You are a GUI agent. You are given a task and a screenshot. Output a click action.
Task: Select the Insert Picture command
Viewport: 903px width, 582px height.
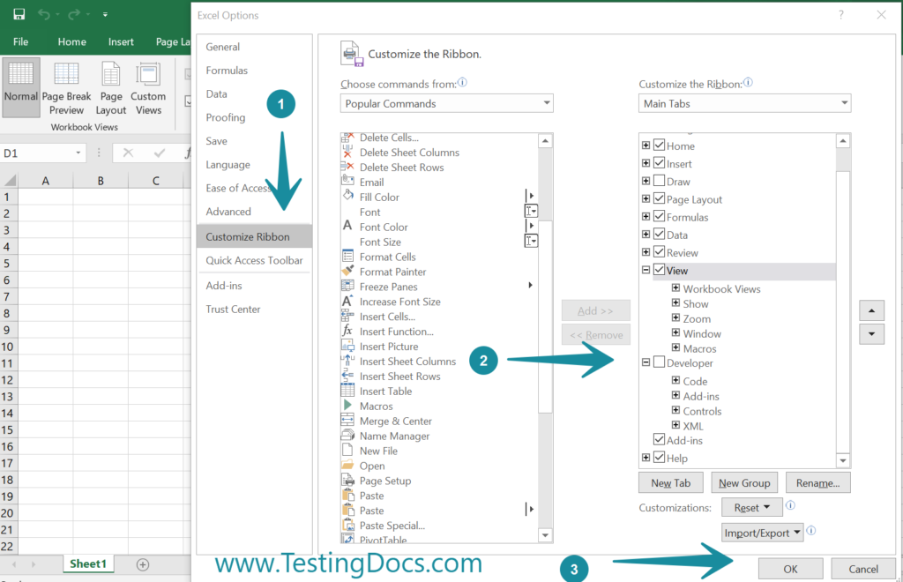tap(385, 346)
